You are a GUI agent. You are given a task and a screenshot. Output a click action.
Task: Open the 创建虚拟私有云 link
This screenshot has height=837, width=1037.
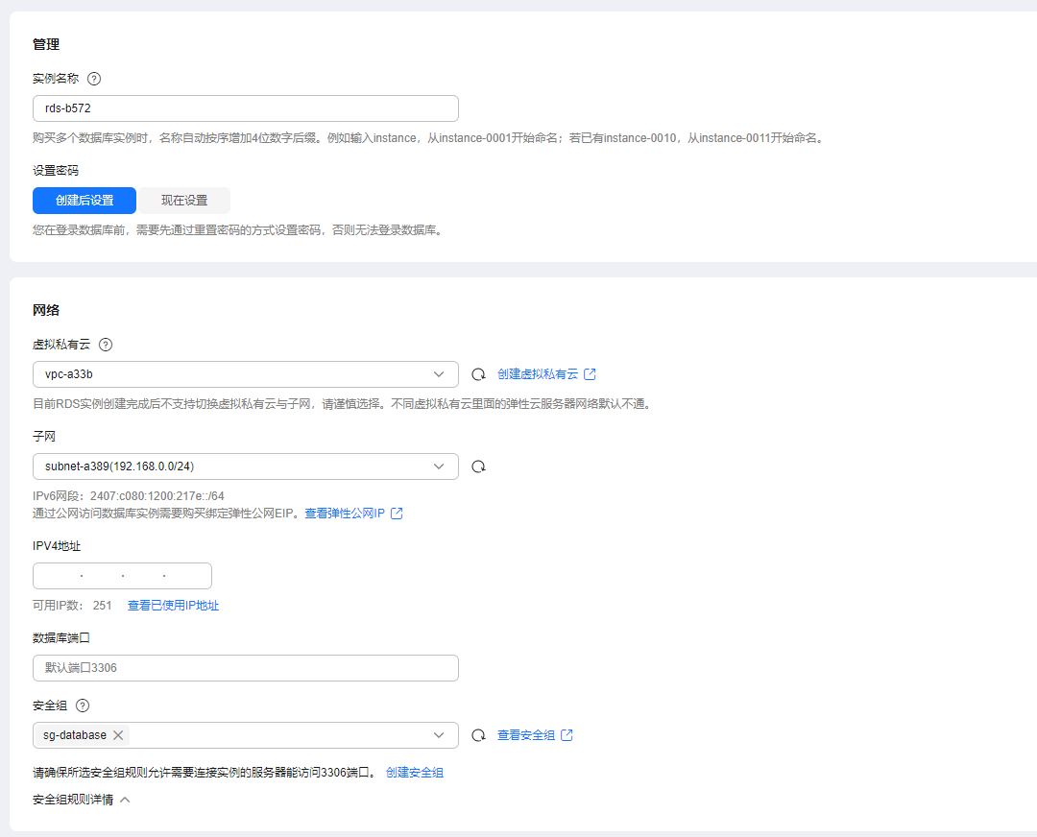coord(545,374)
